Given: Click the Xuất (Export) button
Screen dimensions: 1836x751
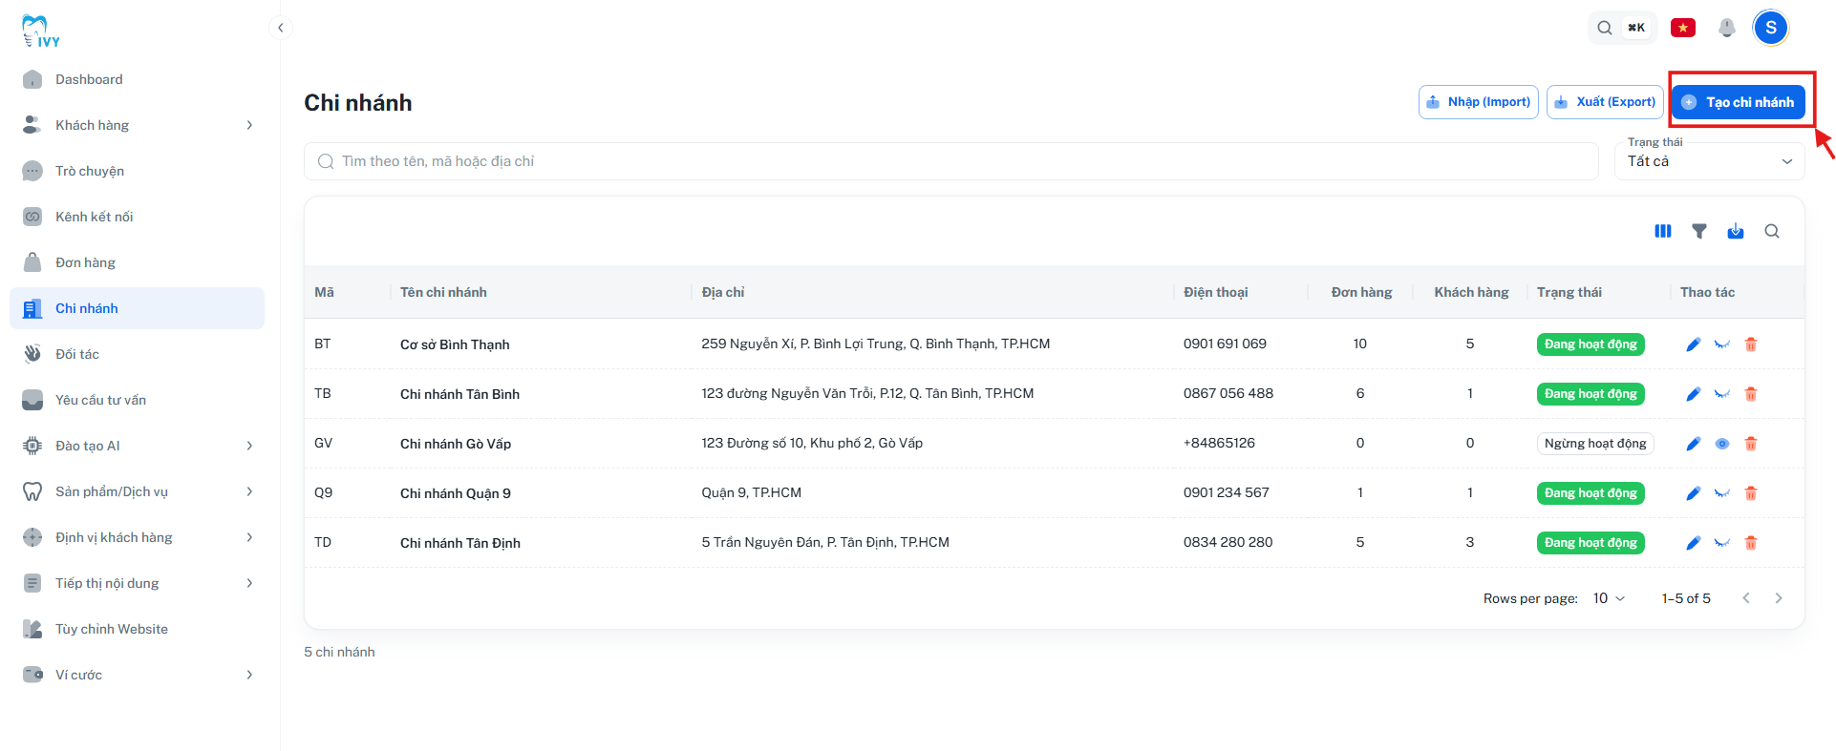Looking at the screenshot, I should point(1605,102).
